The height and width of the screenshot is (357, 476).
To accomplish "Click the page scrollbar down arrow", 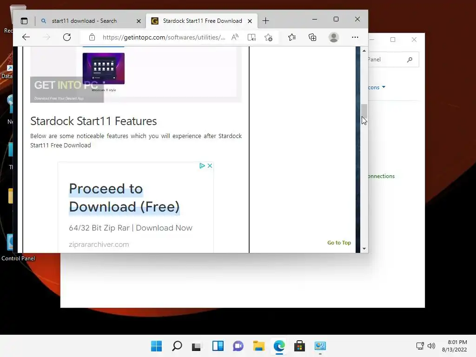I will pyautogui.click(x=364, y=249).
